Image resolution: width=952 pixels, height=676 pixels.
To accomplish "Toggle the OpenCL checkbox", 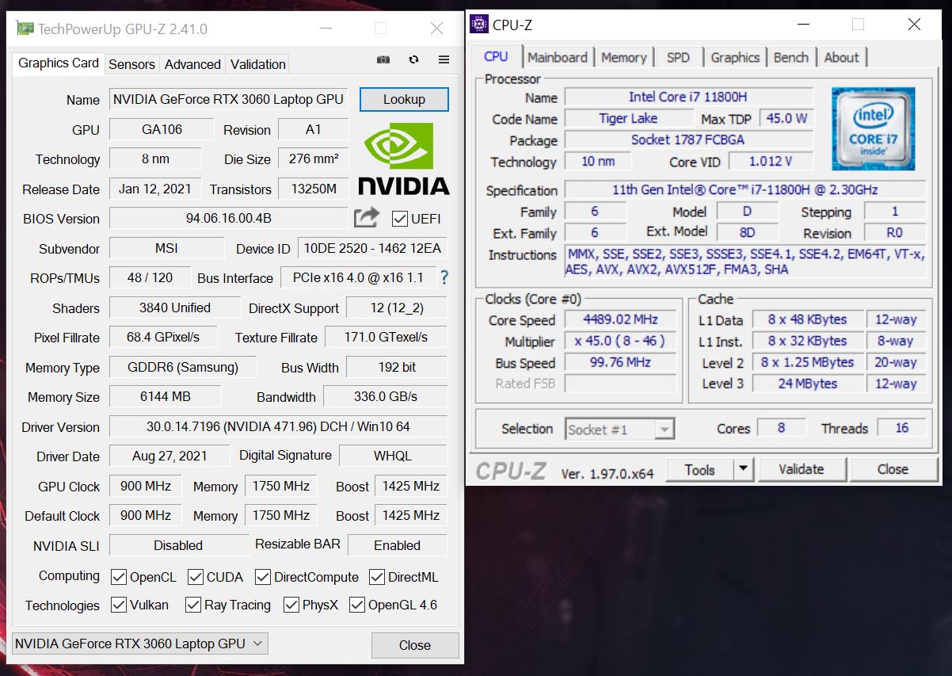I will tap(119, 577).
